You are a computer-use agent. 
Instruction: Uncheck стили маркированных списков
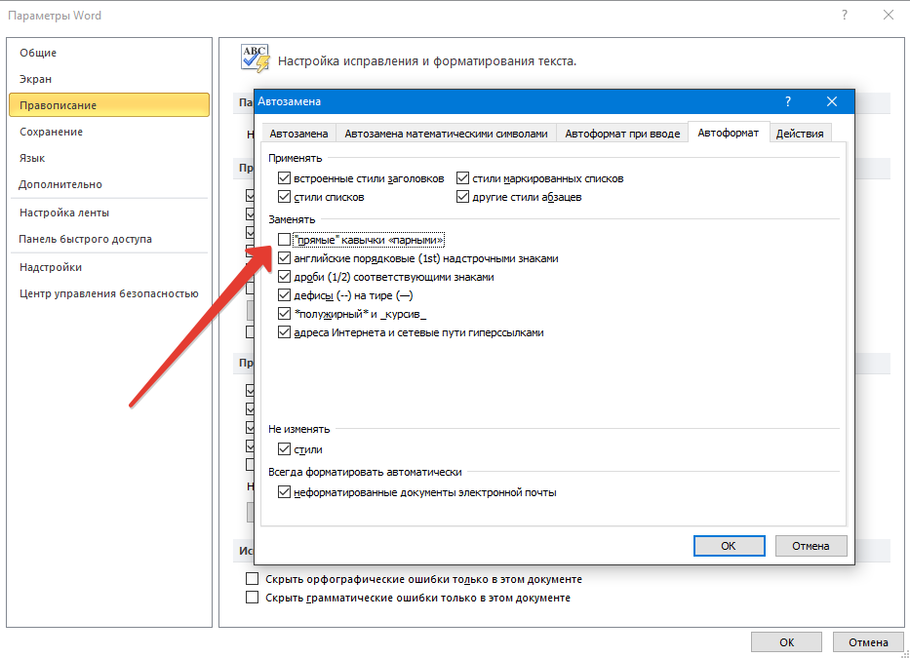pyautogui.click(x=462, y=177)
